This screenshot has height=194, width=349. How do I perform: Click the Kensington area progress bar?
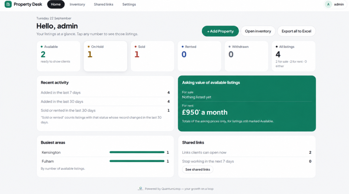137,152
